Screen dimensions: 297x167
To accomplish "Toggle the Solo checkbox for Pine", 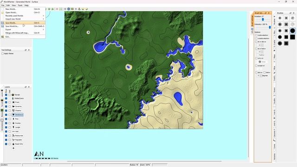I will [9, 119].
